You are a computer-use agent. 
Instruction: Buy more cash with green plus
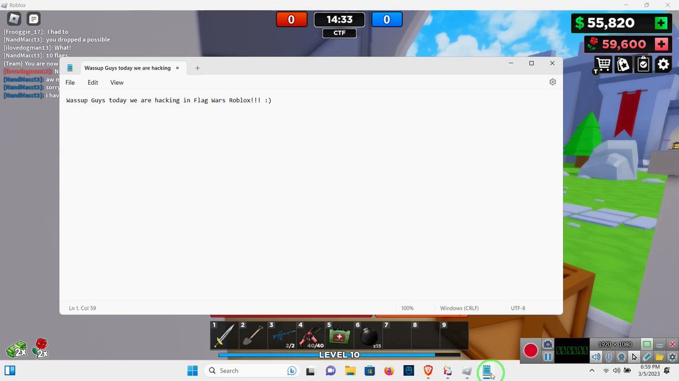661,23
